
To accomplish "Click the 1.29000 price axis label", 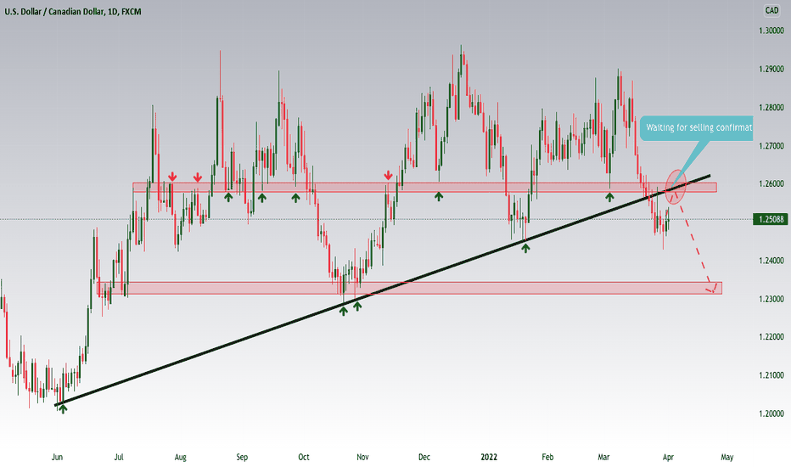I will pos(771,69).
